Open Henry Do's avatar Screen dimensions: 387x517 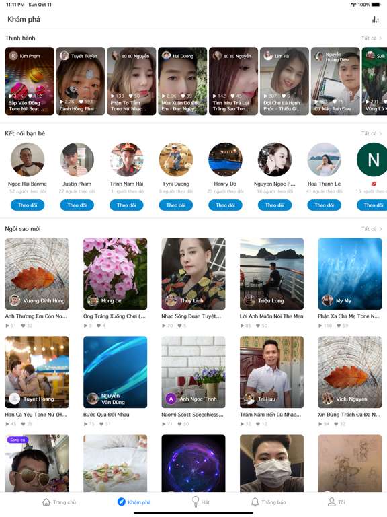(226, 160)
